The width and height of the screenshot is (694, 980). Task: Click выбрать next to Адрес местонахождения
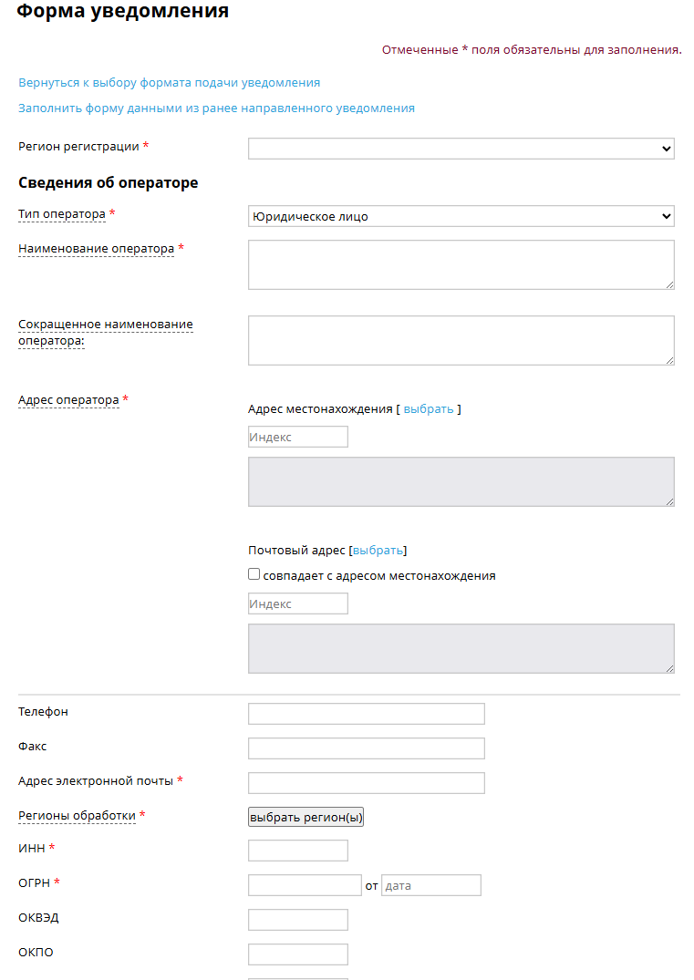click(429, 409)
